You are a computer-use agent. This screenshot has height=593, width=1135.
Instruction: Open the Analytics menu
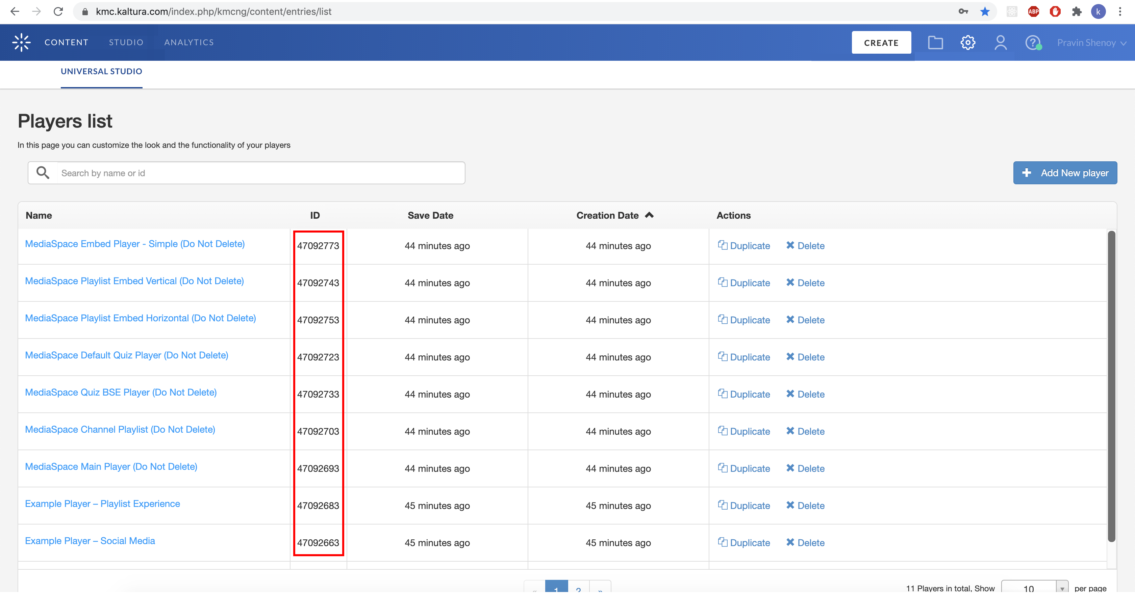pos(189,42)
